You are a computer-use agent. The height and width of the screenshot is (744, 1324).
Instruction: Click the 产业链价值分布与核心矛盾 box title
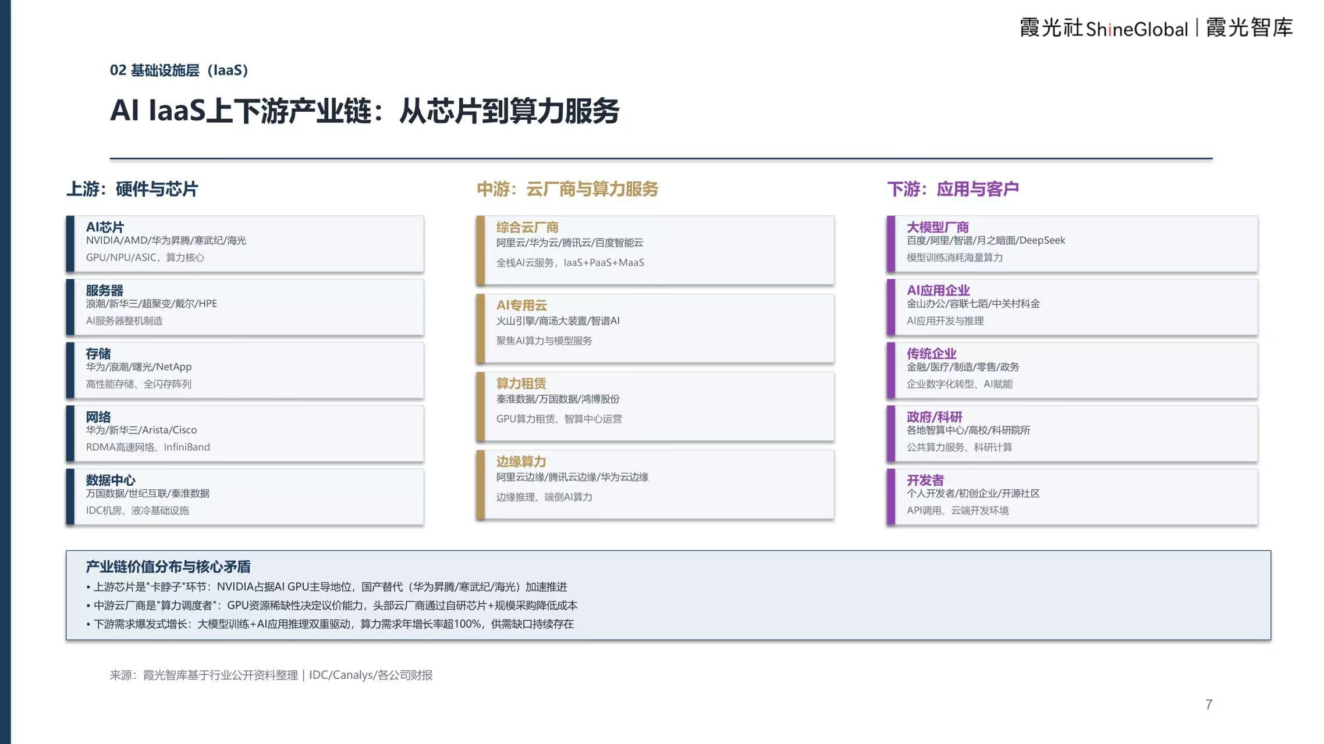coord(168,567)
